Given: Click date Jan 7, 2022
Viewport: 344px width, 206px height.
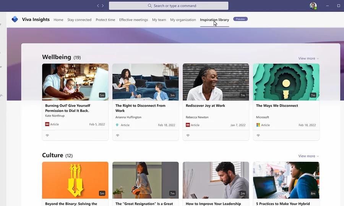Looking at the screenshot, I should (x=238, y=125).
